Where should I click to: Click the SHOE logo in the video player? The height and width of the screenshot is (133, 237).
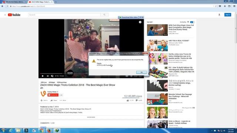point(70,73)
